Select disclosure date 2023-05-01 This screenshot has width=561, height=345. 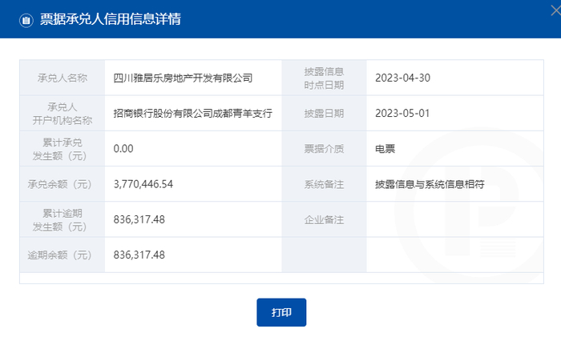[x=402, y=114]
